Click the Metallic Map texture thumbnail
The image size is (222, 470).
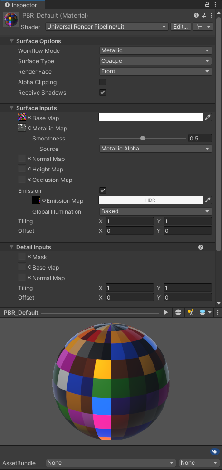22,128
